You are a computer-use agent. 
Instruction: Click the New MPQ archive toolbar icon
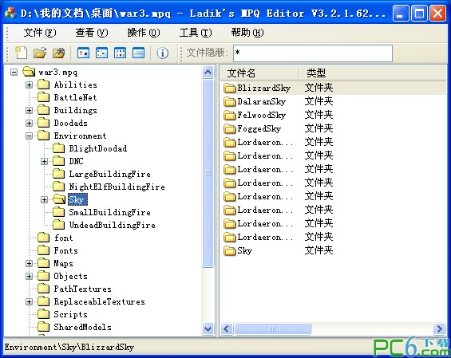click(22, 53)
